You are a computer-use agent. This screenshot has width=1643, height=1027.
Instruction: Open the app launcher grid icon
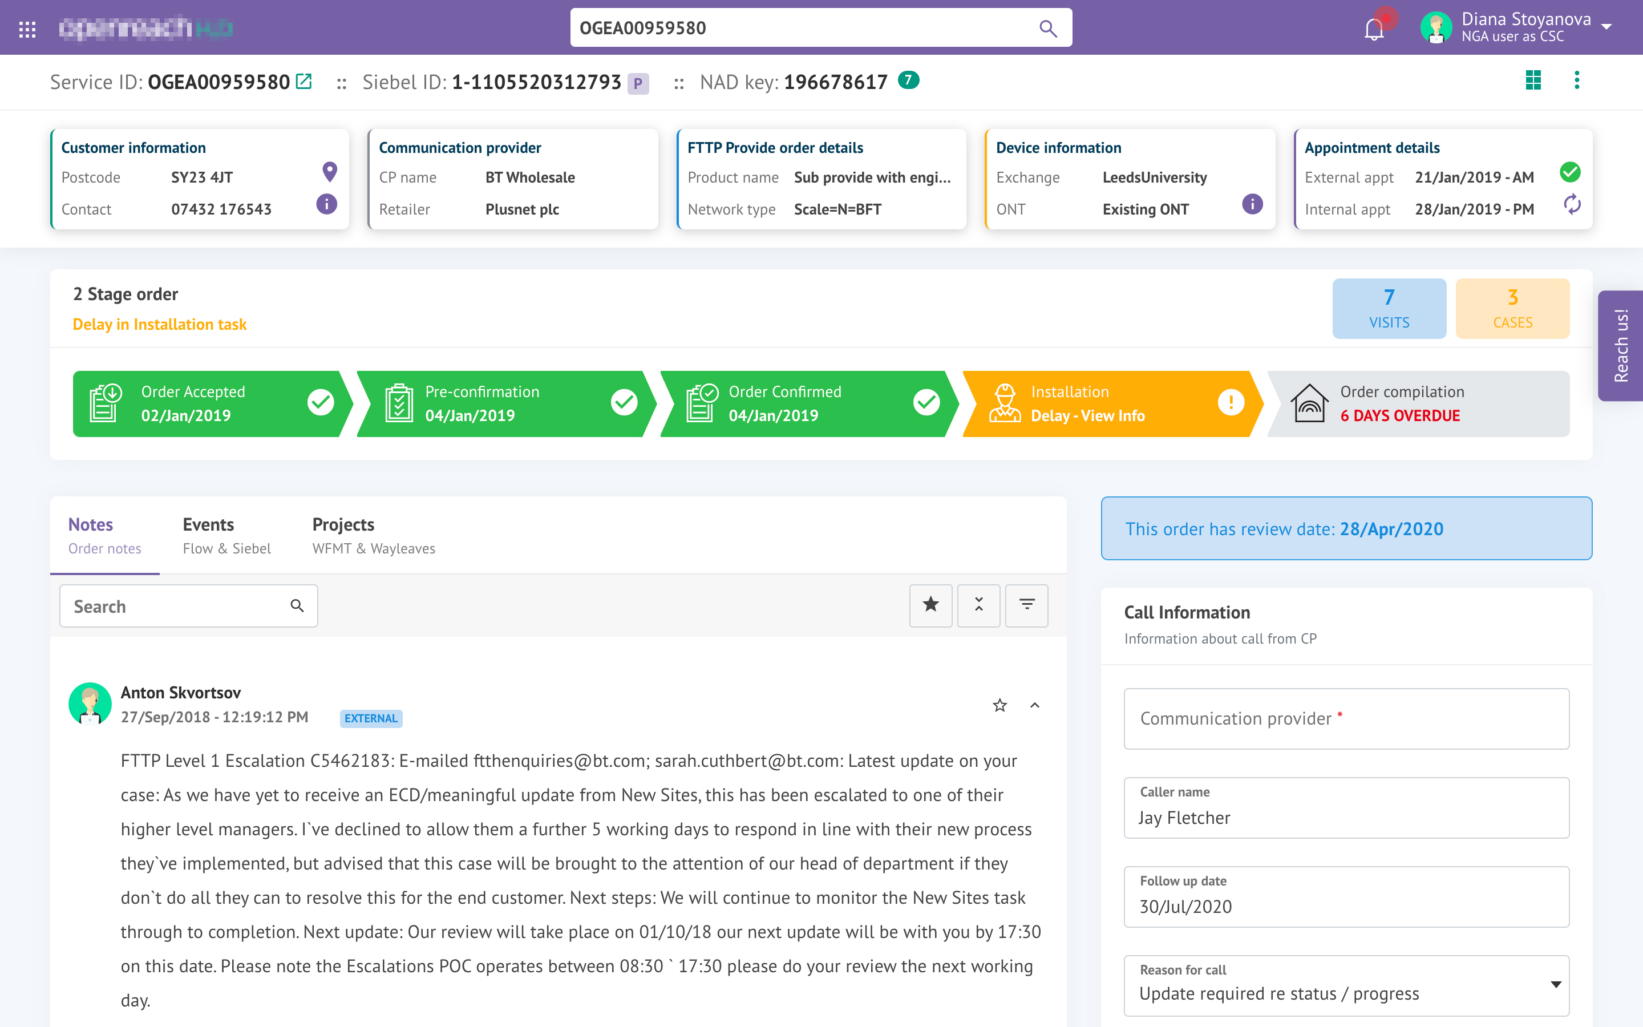[27, 29]
